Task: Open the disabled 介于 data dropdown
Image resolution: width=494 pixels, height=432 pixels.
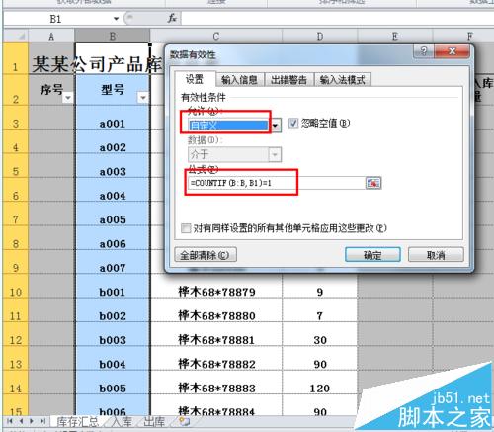Action: 275,154
